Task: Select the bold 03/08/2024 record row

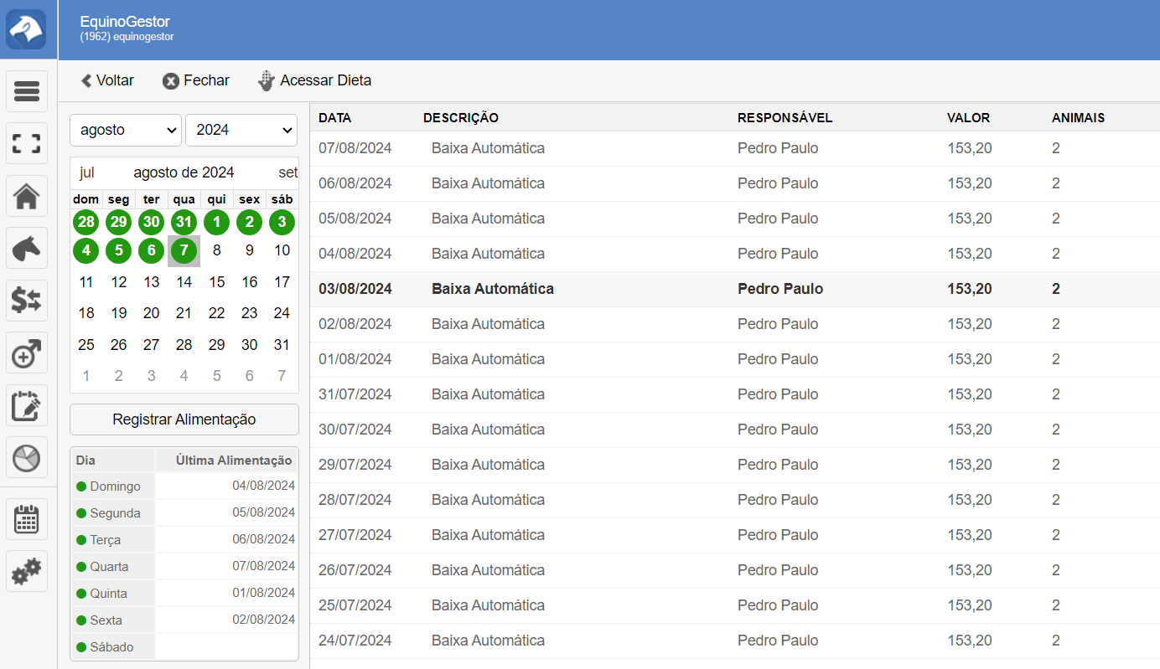Action: [x=735, y=289]
